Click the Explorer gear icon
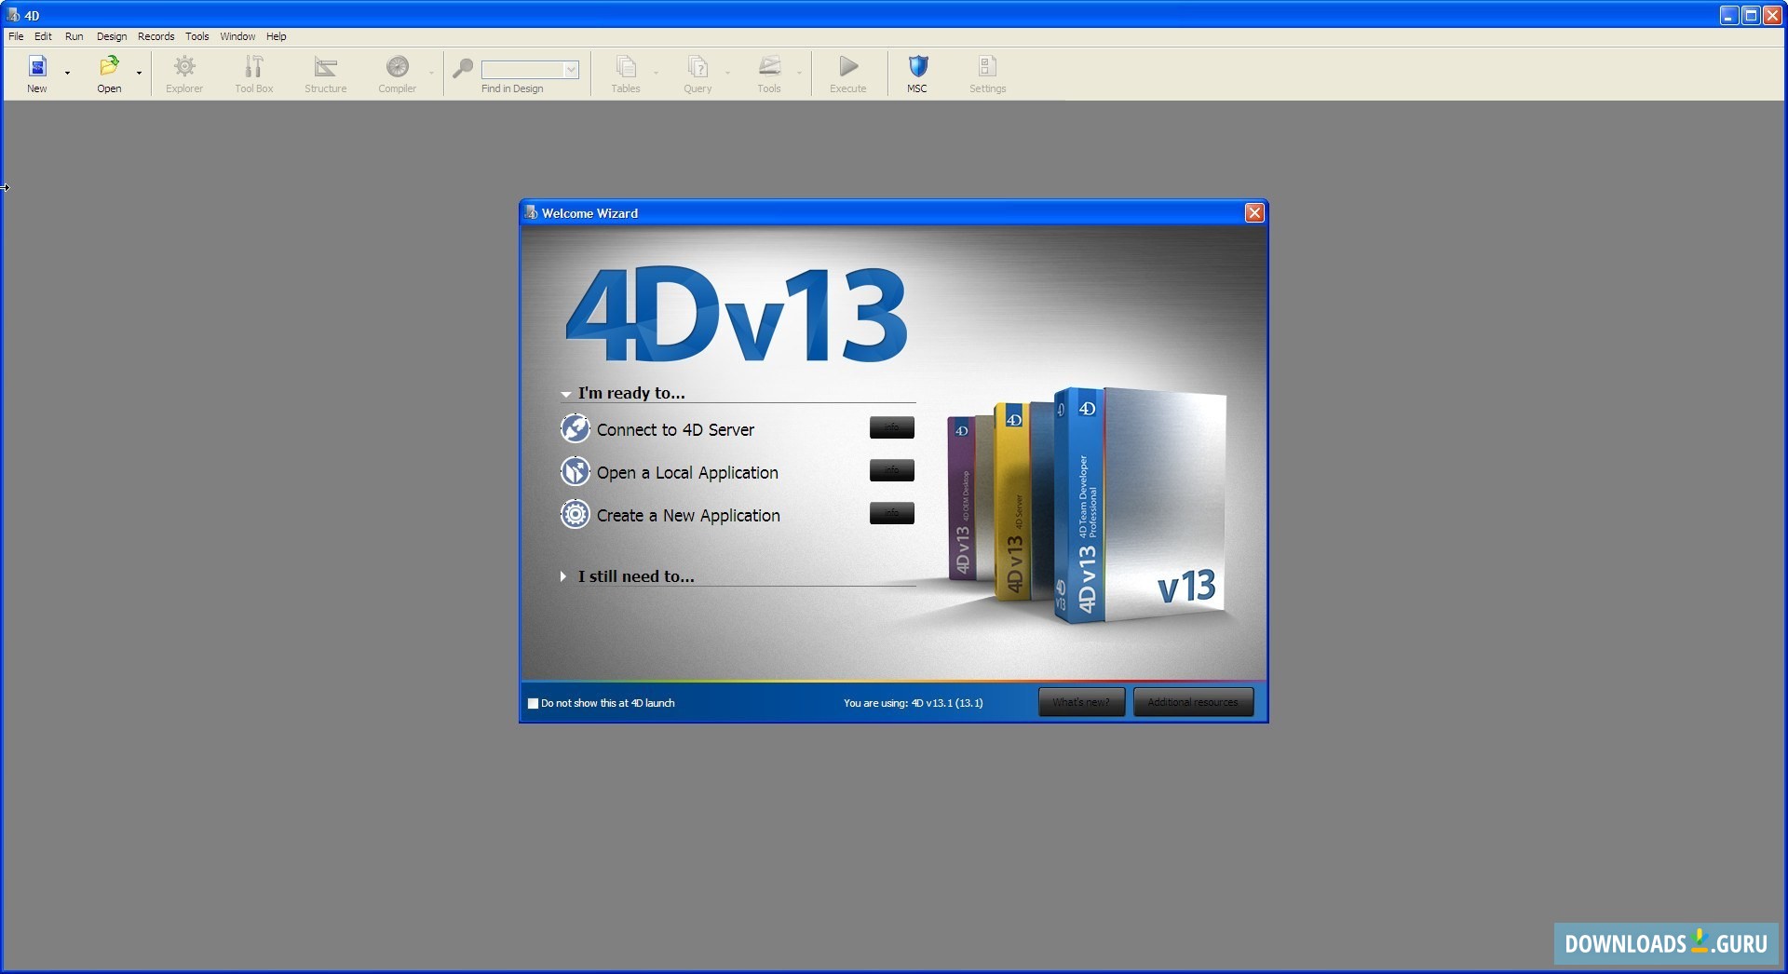The height and width of the screenshot is (974, 1788). coord(184,67)
